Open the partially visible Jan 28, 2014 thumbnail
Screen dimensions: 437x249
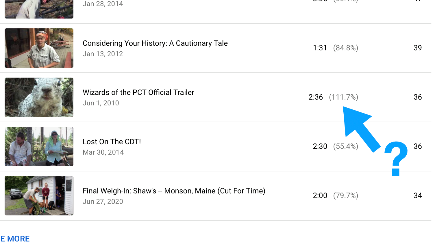click(x=39, y=9)
